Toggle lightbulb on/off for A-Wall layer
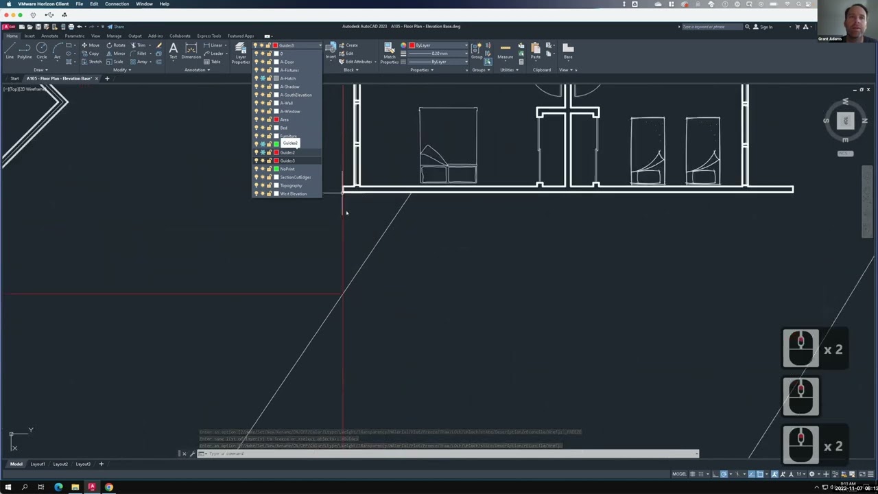This screenshot has height=494, width=878. (x=257, y=103)
